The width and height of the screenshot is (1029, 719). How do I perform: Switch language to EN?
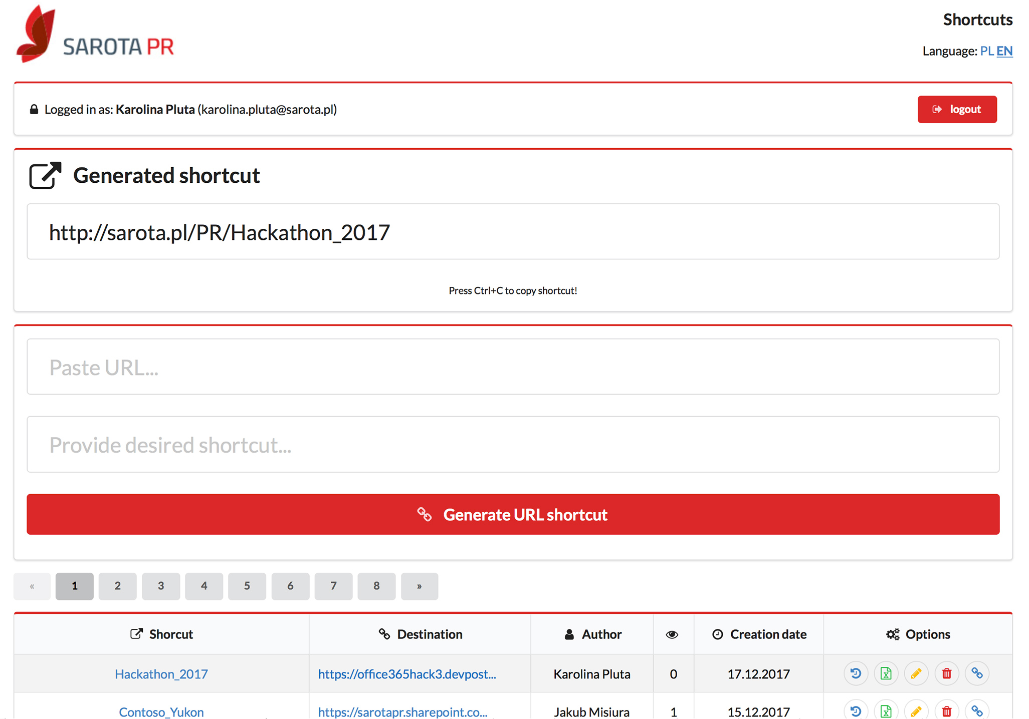coord(1004,51)
